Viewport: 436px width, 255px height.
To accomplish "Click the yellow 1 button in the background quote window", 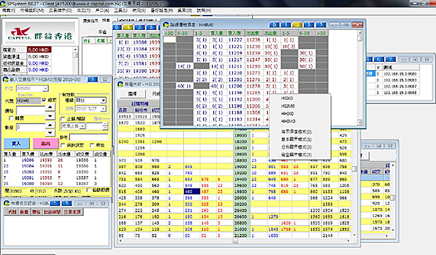I will (x=128, y=27).
